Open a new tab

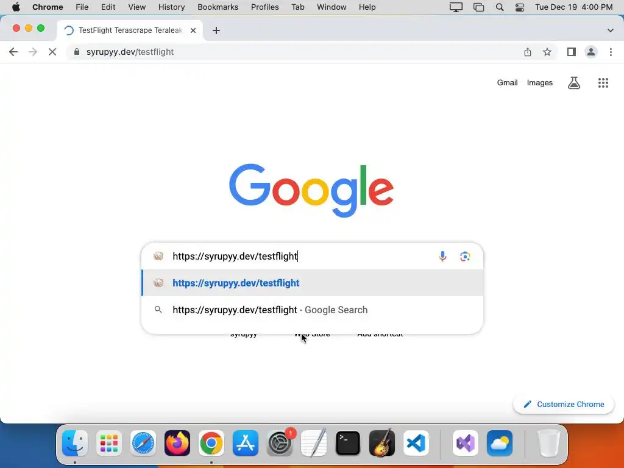pos(216,30)
